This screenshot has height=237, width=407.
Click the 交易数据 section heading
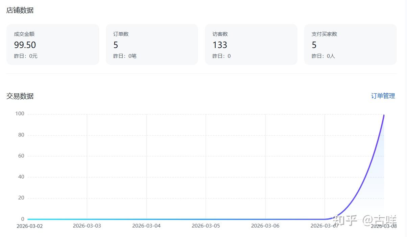tap(20, 96)
